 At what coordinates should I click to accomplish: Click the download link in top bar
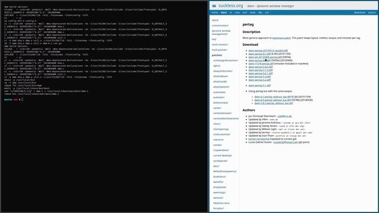(359, 12)
